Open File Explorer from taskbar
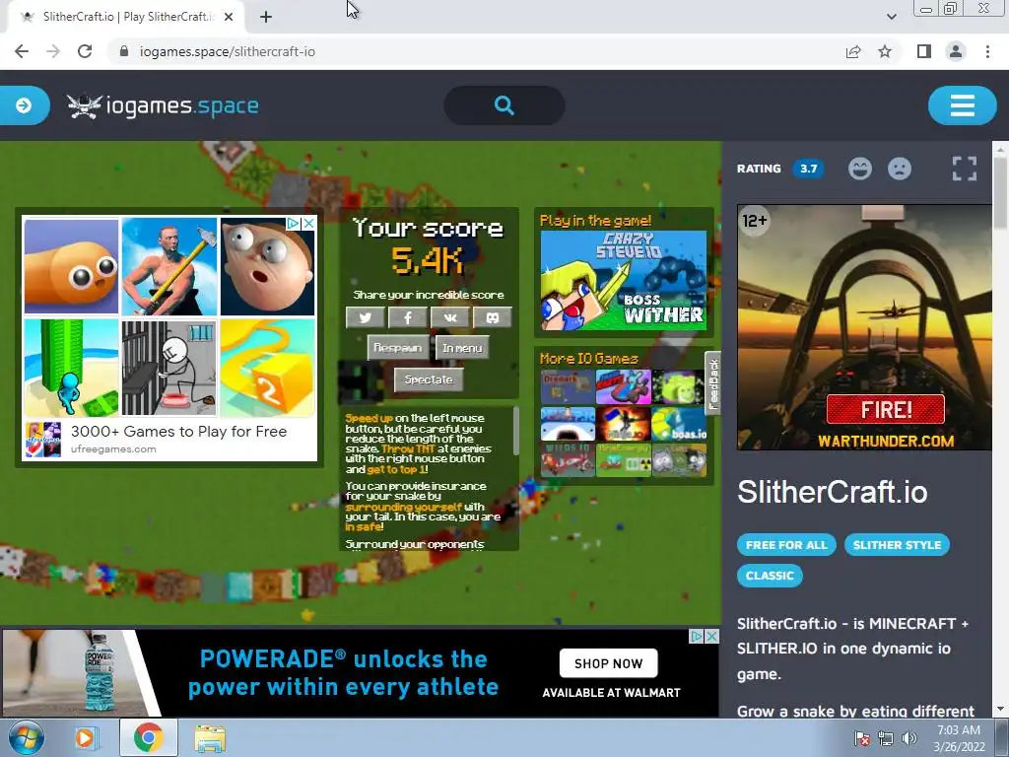 tap(210, 738)
